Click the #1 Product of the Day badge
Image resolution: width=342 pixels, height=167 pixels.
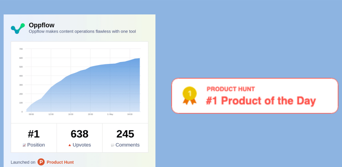click(255, 96)
